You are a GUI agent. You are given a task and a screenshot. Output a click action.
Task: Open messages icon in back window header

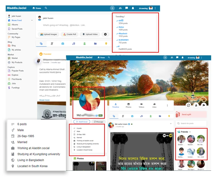127,8
